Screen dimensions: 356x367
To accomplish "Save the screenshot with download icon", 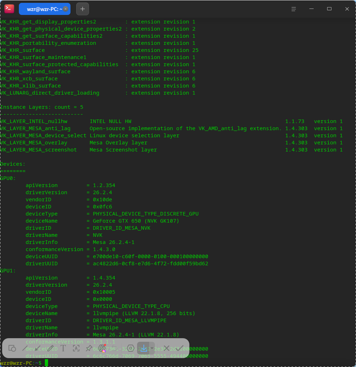I will tap(144, 348).
